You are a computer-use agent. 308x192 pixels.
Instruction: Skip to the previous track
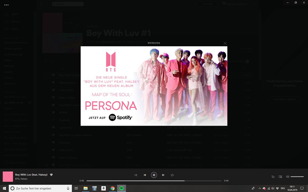click(x=145, y=175)
